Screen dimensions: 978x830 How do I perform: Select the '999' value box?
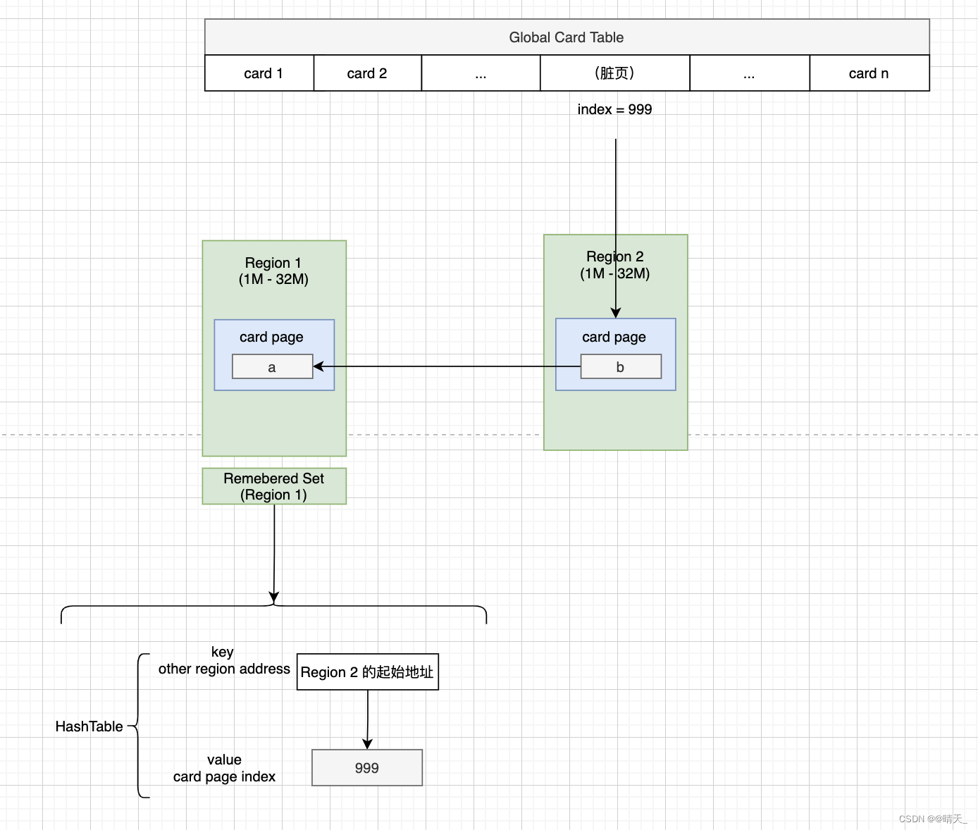click(x=367, y=767)
